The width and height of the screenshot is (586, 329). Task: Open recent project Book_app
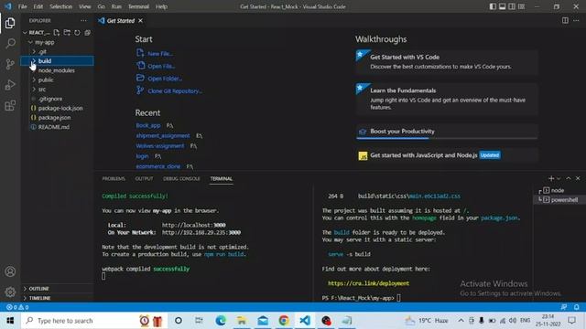point(148,125)
